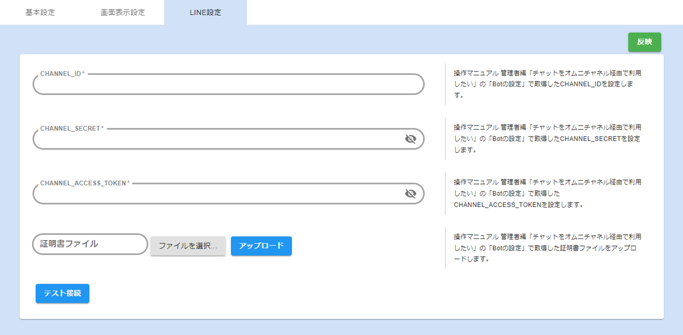The width and height of the screenshot is (683, 335).
Task: Focus the CHANNEL_ACCESS_TOKEN input field
Action: click(213, 194)
